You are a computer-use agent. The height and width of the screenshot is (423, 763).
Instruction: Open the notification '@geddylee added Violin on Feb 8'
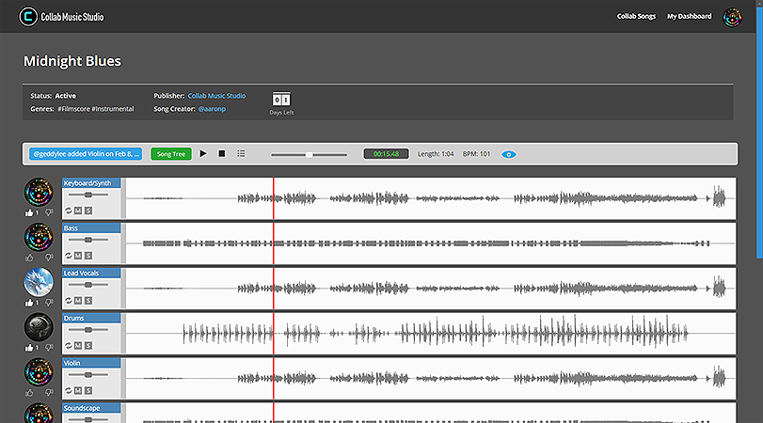point(86,154)
